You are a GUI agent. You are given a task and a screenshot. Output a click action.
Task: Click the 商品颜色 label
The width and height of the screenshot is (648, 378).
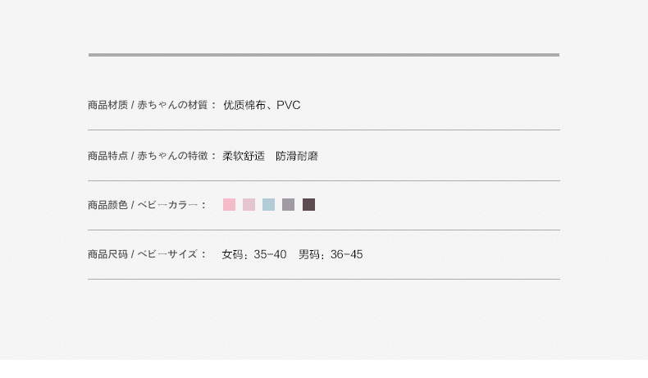pos(107,205)
